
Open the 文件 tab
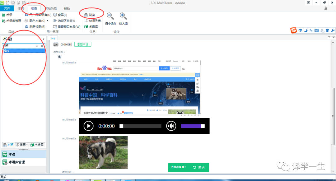point(7,8)
